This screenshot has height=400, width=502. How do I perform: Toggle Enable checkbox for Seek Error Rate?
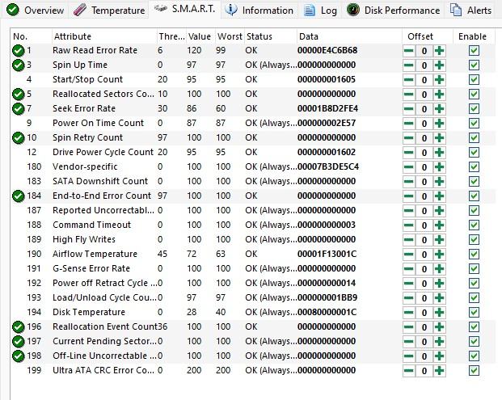tap(474, 109)
